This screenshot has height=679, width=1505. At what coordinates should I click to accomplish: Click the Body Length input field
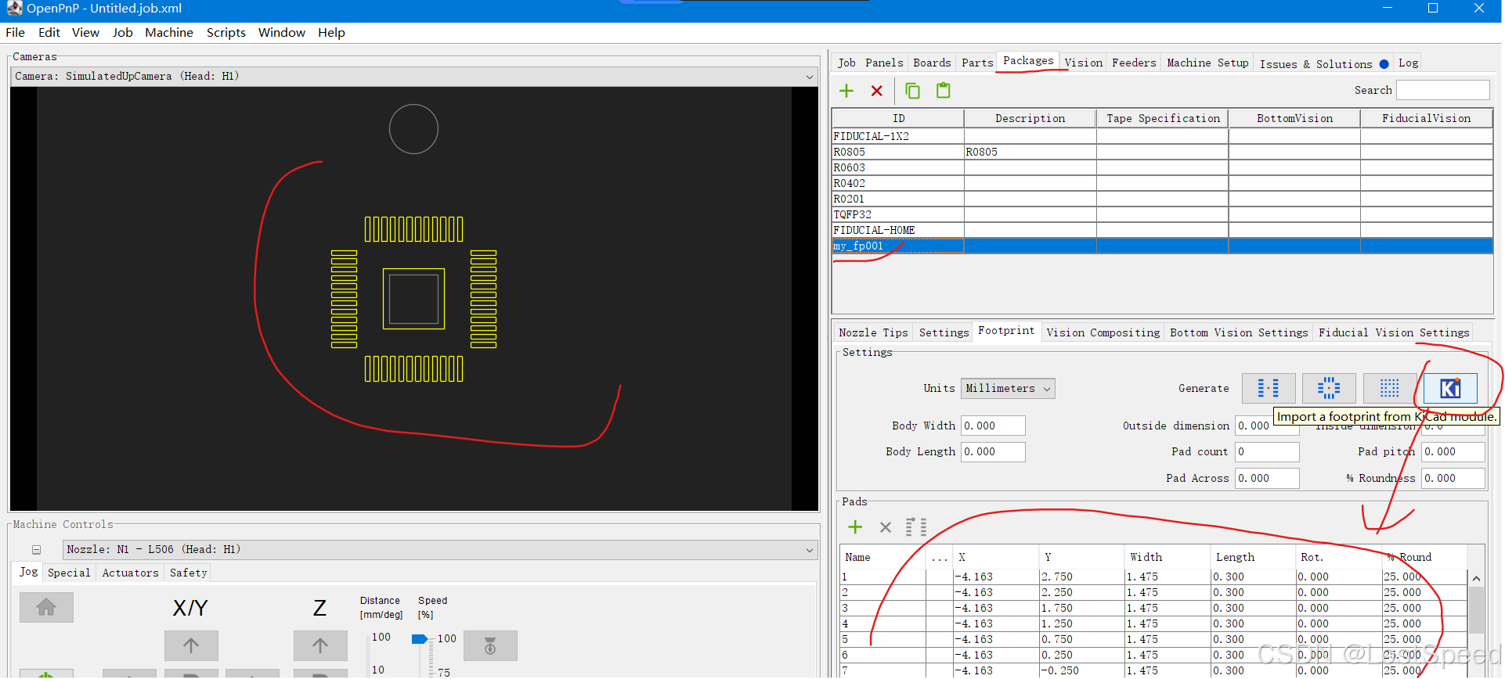coord(993,451)
